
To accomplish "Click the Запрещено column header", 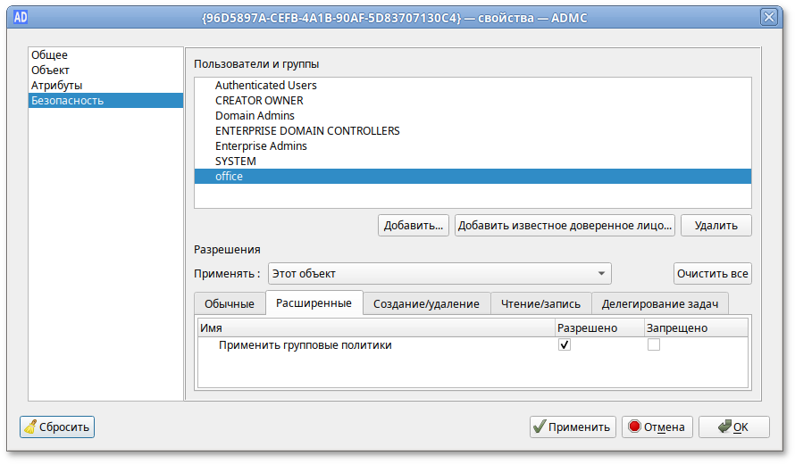I will pyautogui.click(x=696, y=328).
